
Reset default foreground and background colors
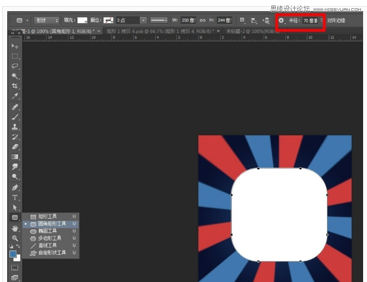coord(11,246)
